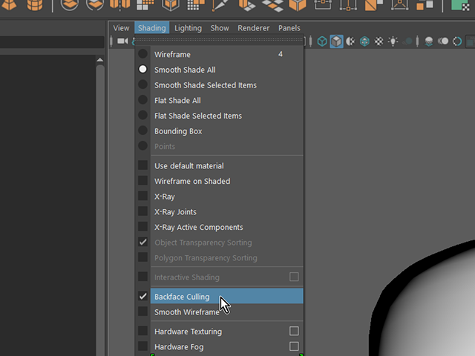Image resolution: width=475 pixels, height=356 pixels.
Task: Click the orange cone shelf icon
Action: click(9, 5)
